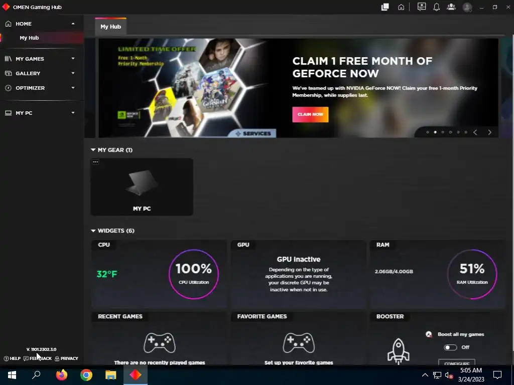Click the Recent Games controller icon

click(160, 343)
